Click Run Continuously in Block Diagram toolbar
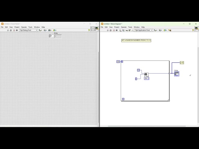This screenshot has height=149, width=199. 111,30
